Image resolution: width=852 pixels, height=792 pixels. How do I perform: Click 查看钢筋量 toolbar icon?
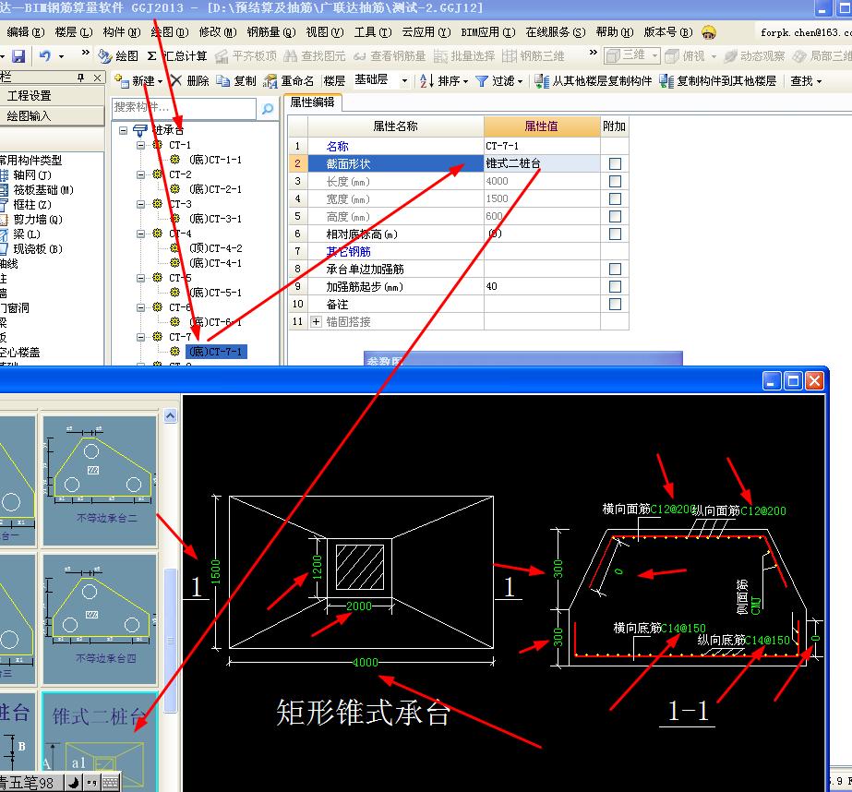coord(360,55)
